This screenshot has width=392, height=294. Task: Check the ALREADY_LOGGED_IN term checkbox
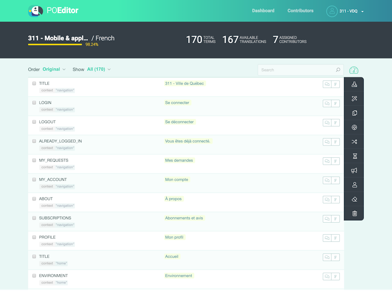(34, 141)
